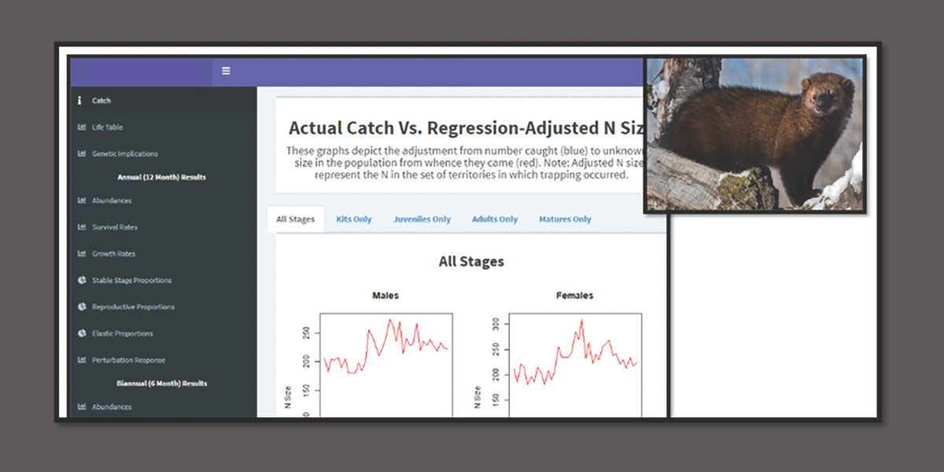Select the Reproductive Proportions pie icon
The height and width of the screenshot is (472, 944).
81,307
